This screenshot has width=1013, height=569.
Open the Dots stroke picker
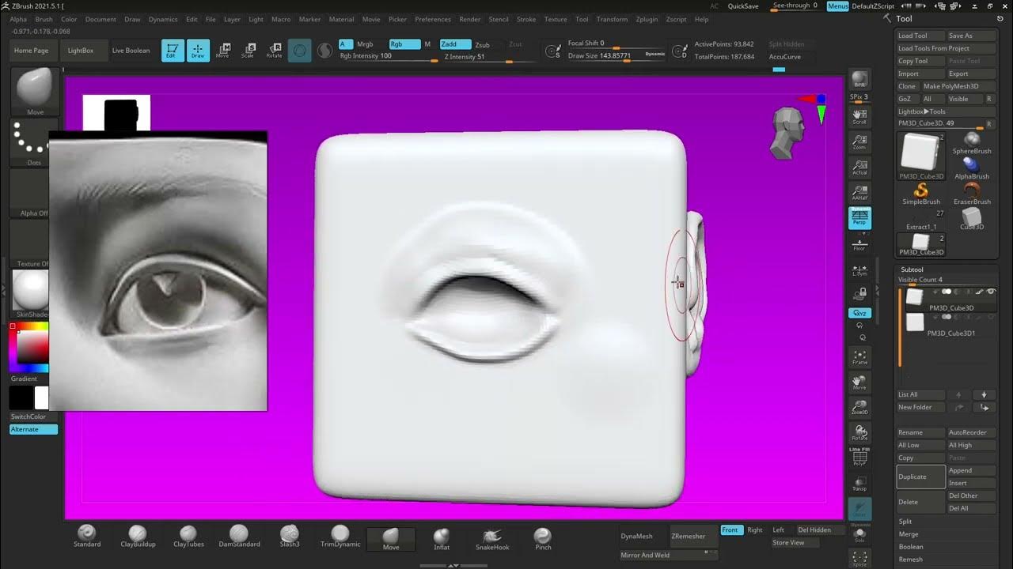click(x=35, y=143)
